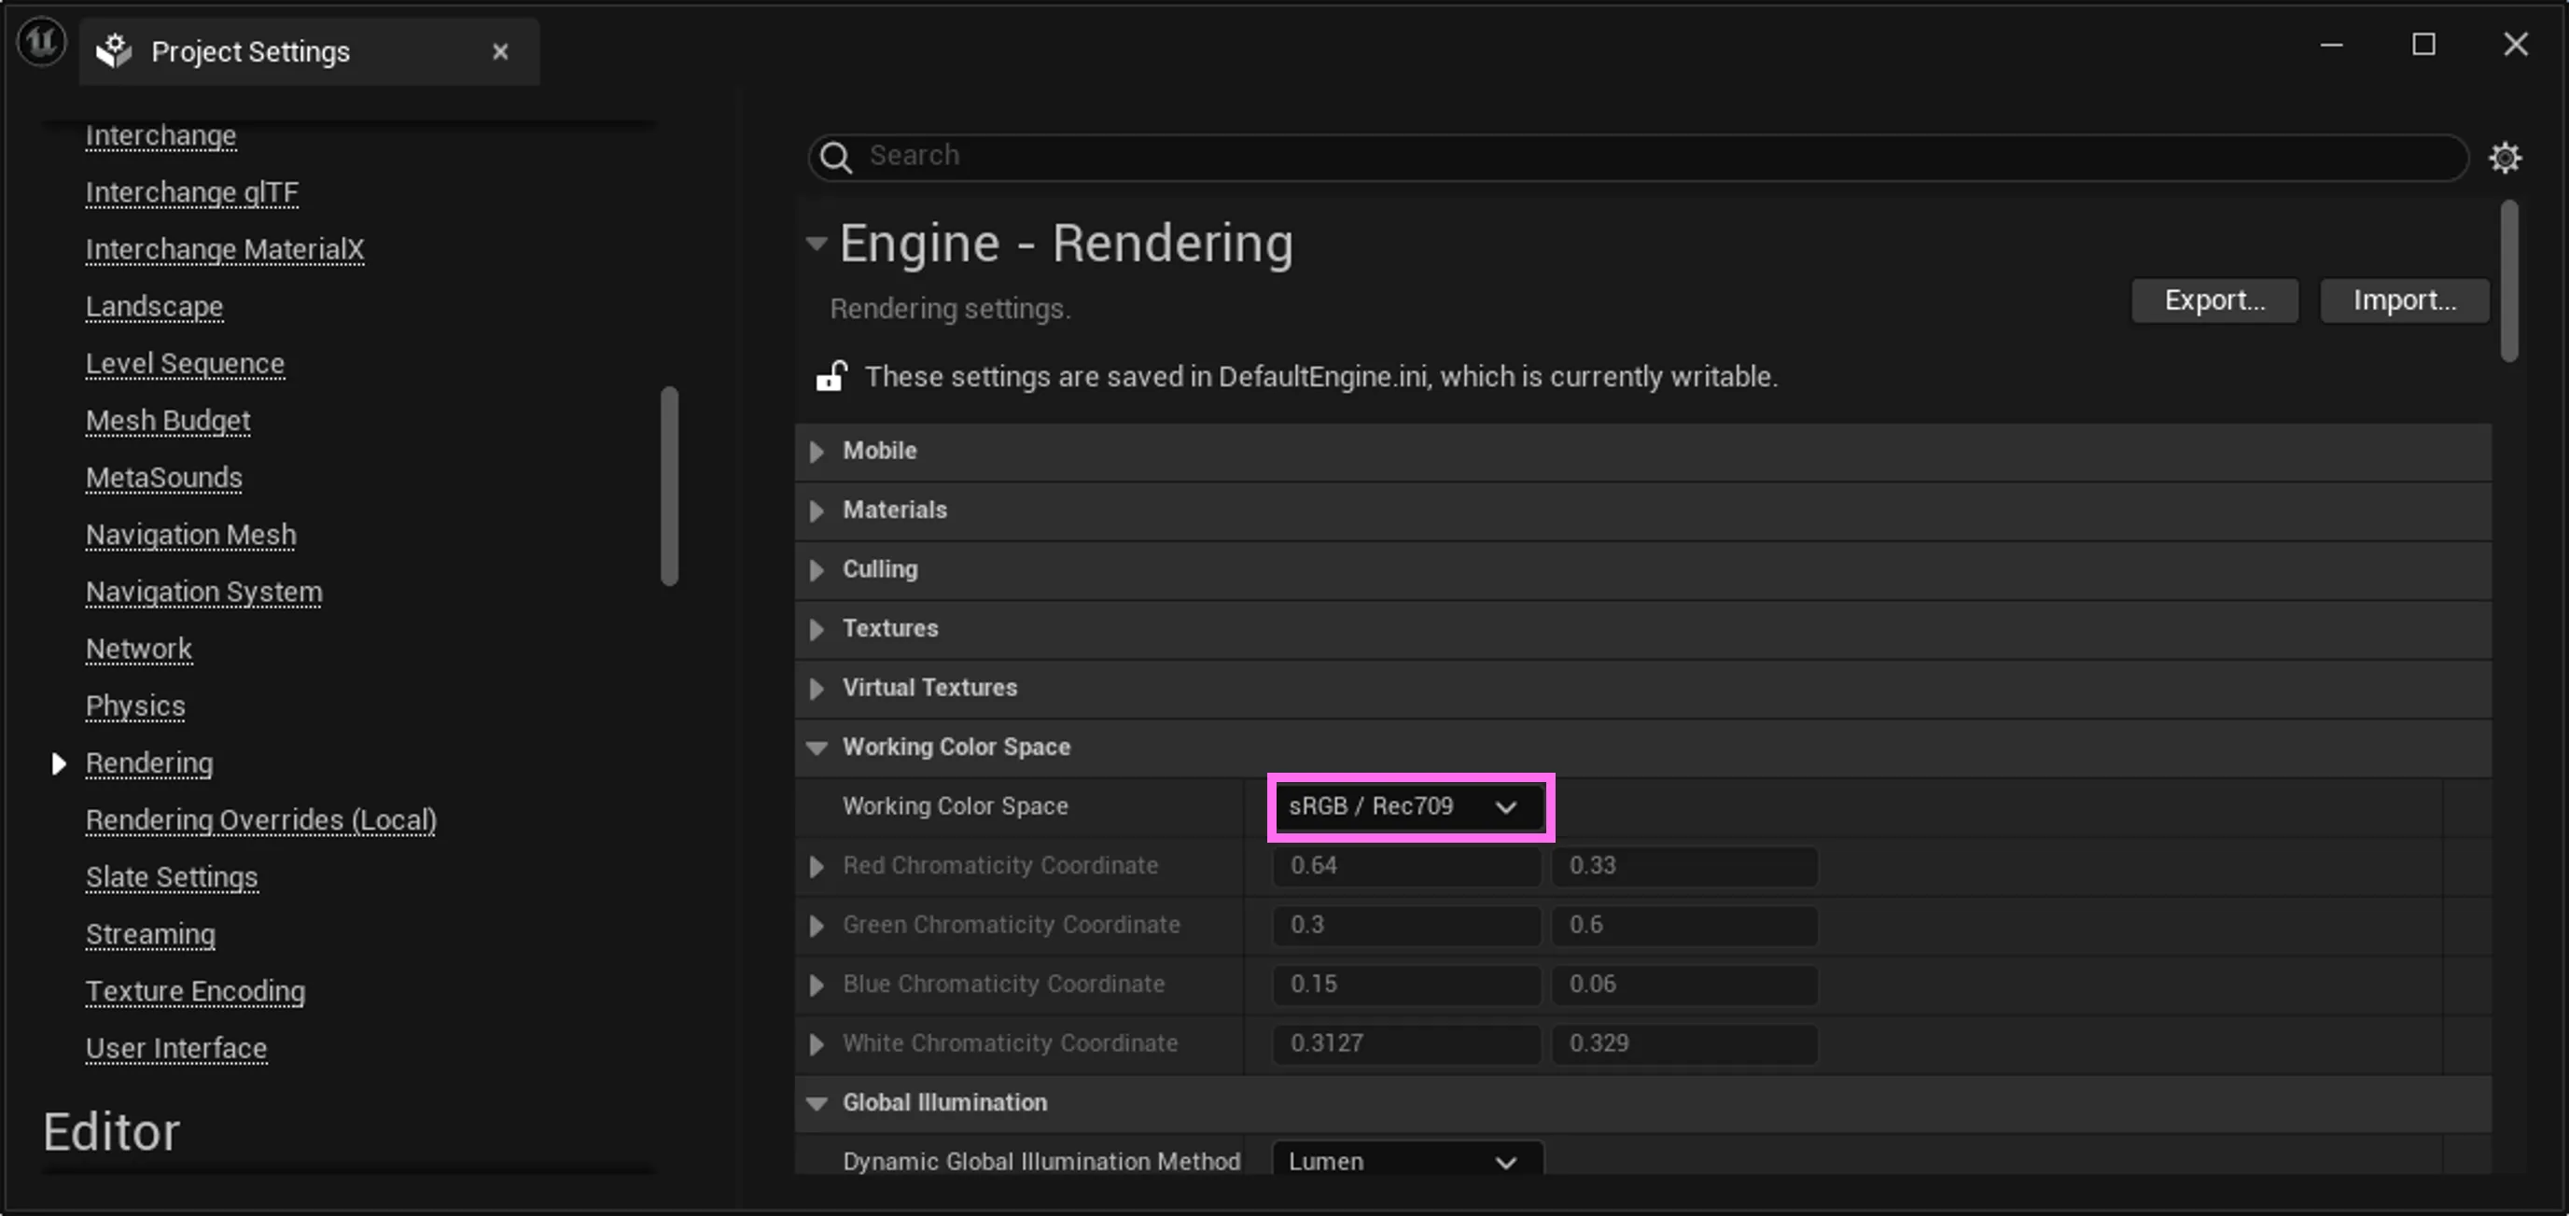Click the Unreal Engine logo icon
2569x1216 pixels.
coord(41,41)
